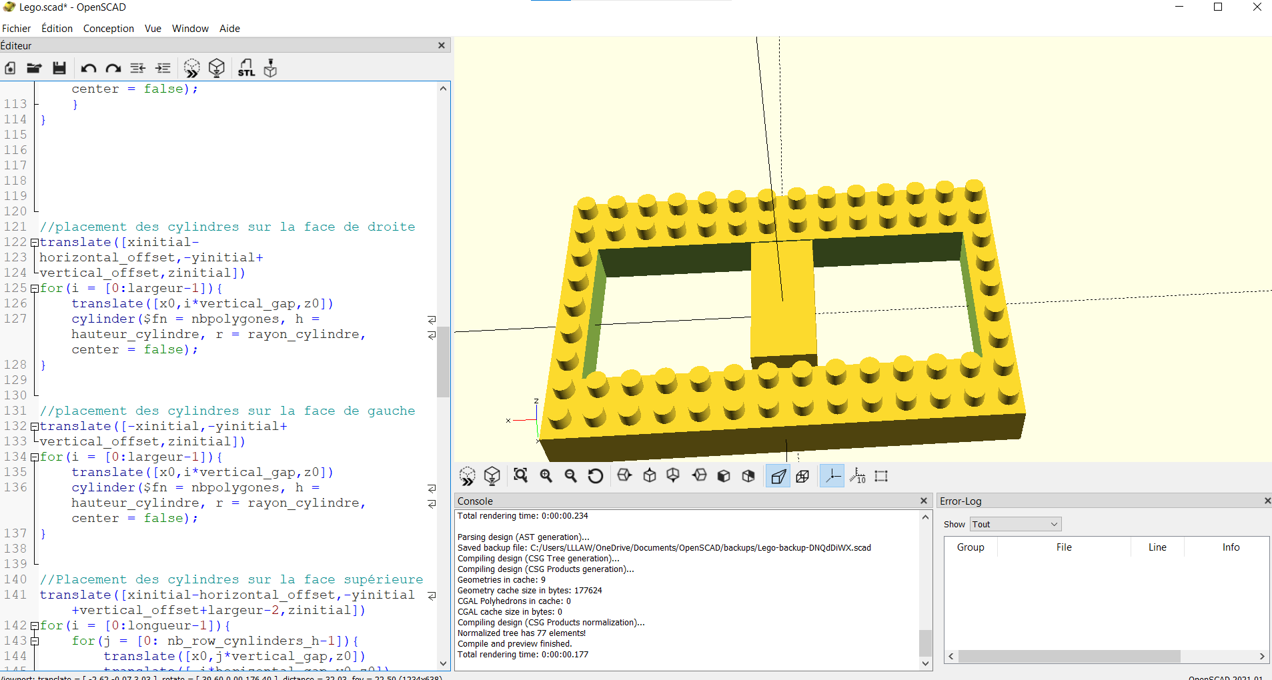Click console line 'Compile and preview finished.'

[514, 644]
